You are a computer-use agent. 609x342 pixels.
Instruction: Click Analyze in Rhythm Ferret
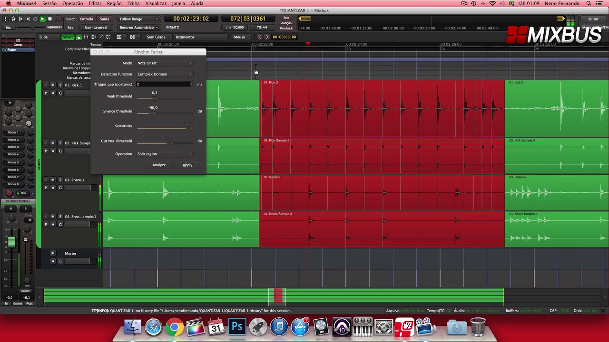pyautogui.click(x=159, y=165)
